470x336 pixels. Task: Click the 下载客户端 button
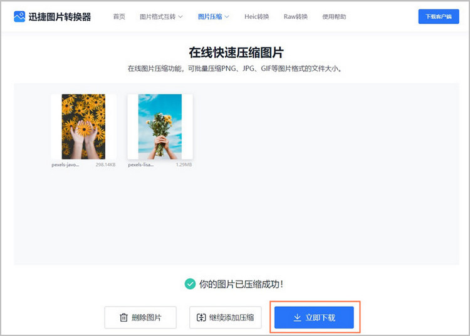(439, 16)
